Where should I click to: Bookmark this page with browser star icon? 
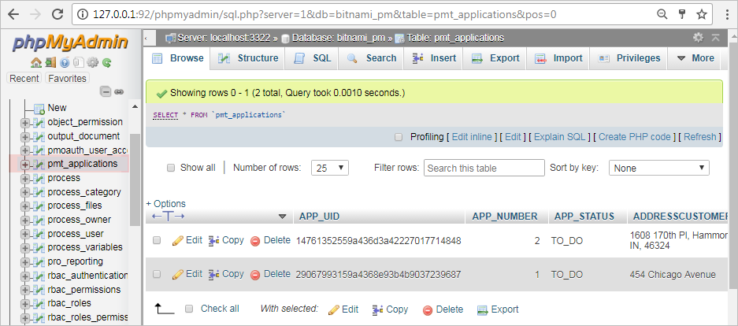(x=701, y=14)
